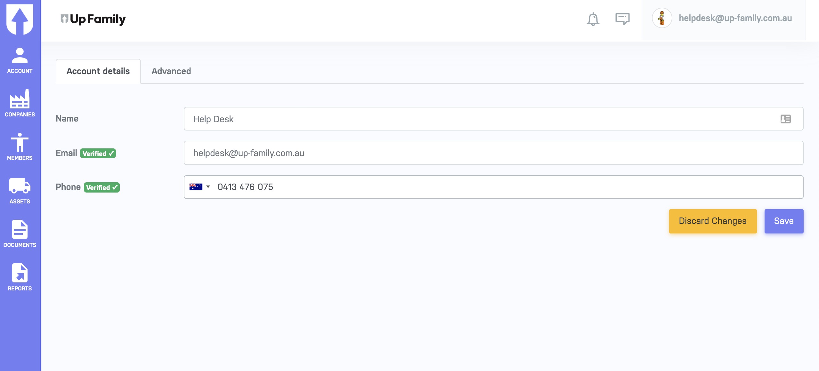The width and height of the screenshot is (819, 371).
Task: Click the Save button
Action: (783, 221)
